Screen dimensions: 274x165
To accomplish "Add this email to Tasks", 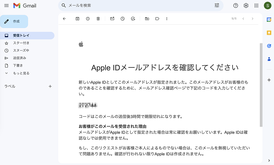I will click(133, 19).
